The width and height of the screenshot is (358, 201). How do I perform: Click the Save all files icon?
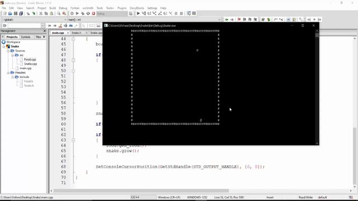point(21,13)
